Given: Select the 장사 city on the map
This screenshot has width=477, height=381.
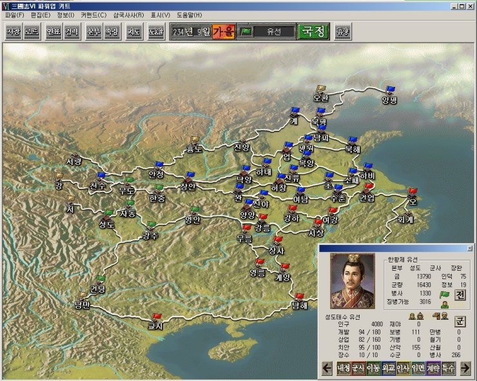Looking at the screenshot, I should [x=277, y=246].
